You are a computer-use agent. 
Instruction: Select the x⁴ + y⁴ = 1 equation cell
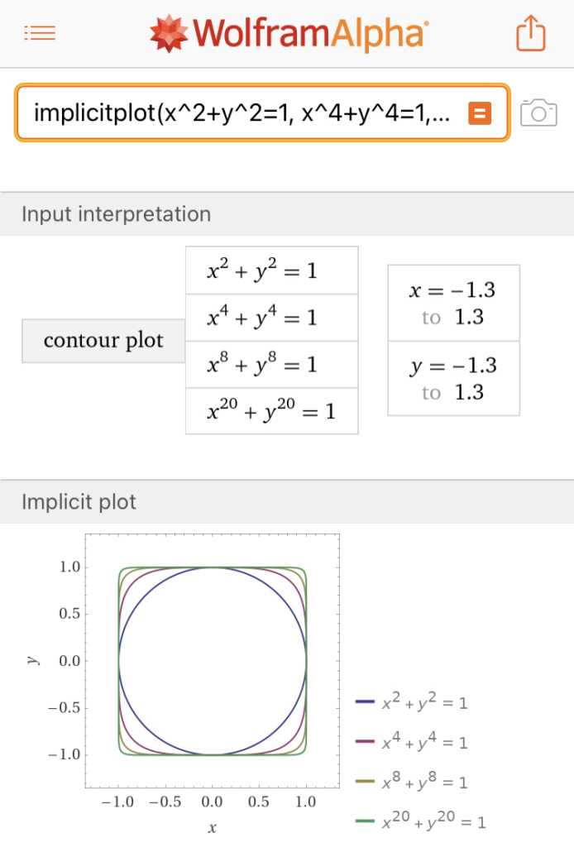(271, 318)
